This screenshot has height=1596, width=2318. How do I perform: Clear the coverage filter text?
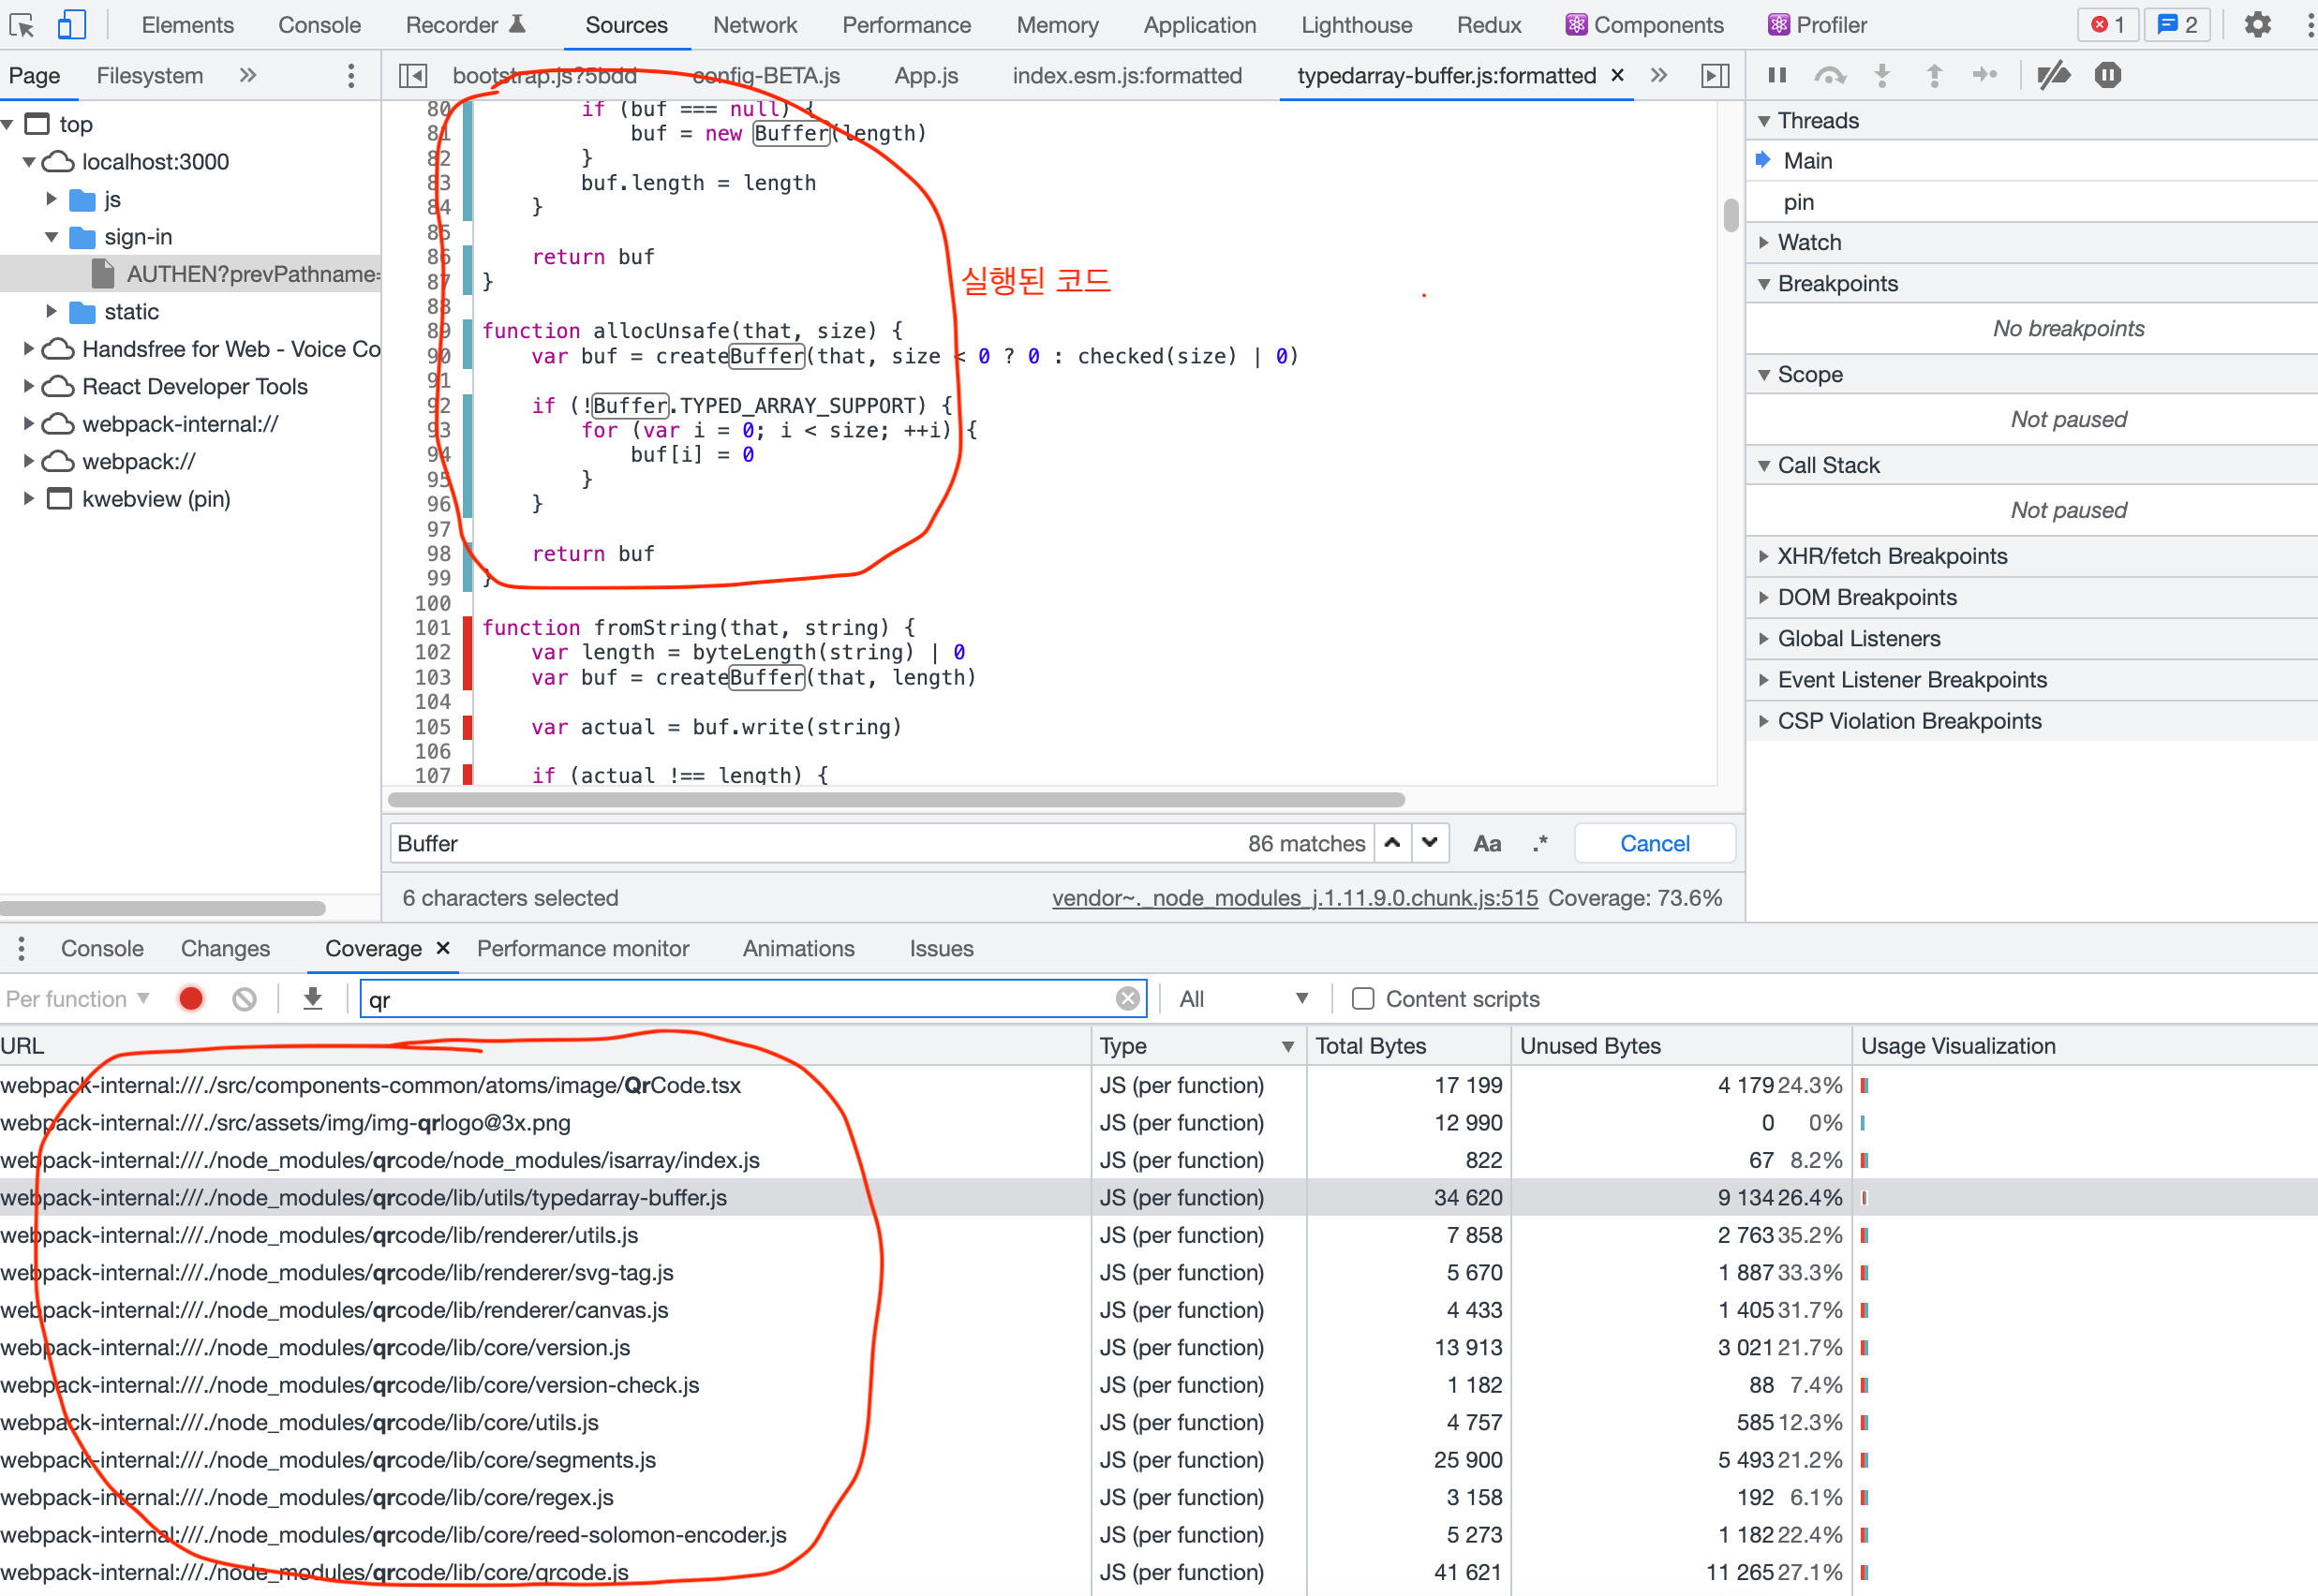coord(1127,998)
